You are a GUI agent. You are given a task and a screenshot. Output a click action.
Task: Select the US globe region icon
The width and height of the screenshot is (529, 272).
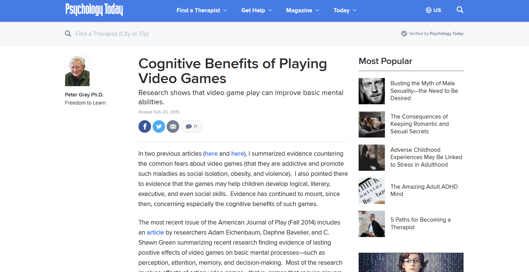point(428,10)
